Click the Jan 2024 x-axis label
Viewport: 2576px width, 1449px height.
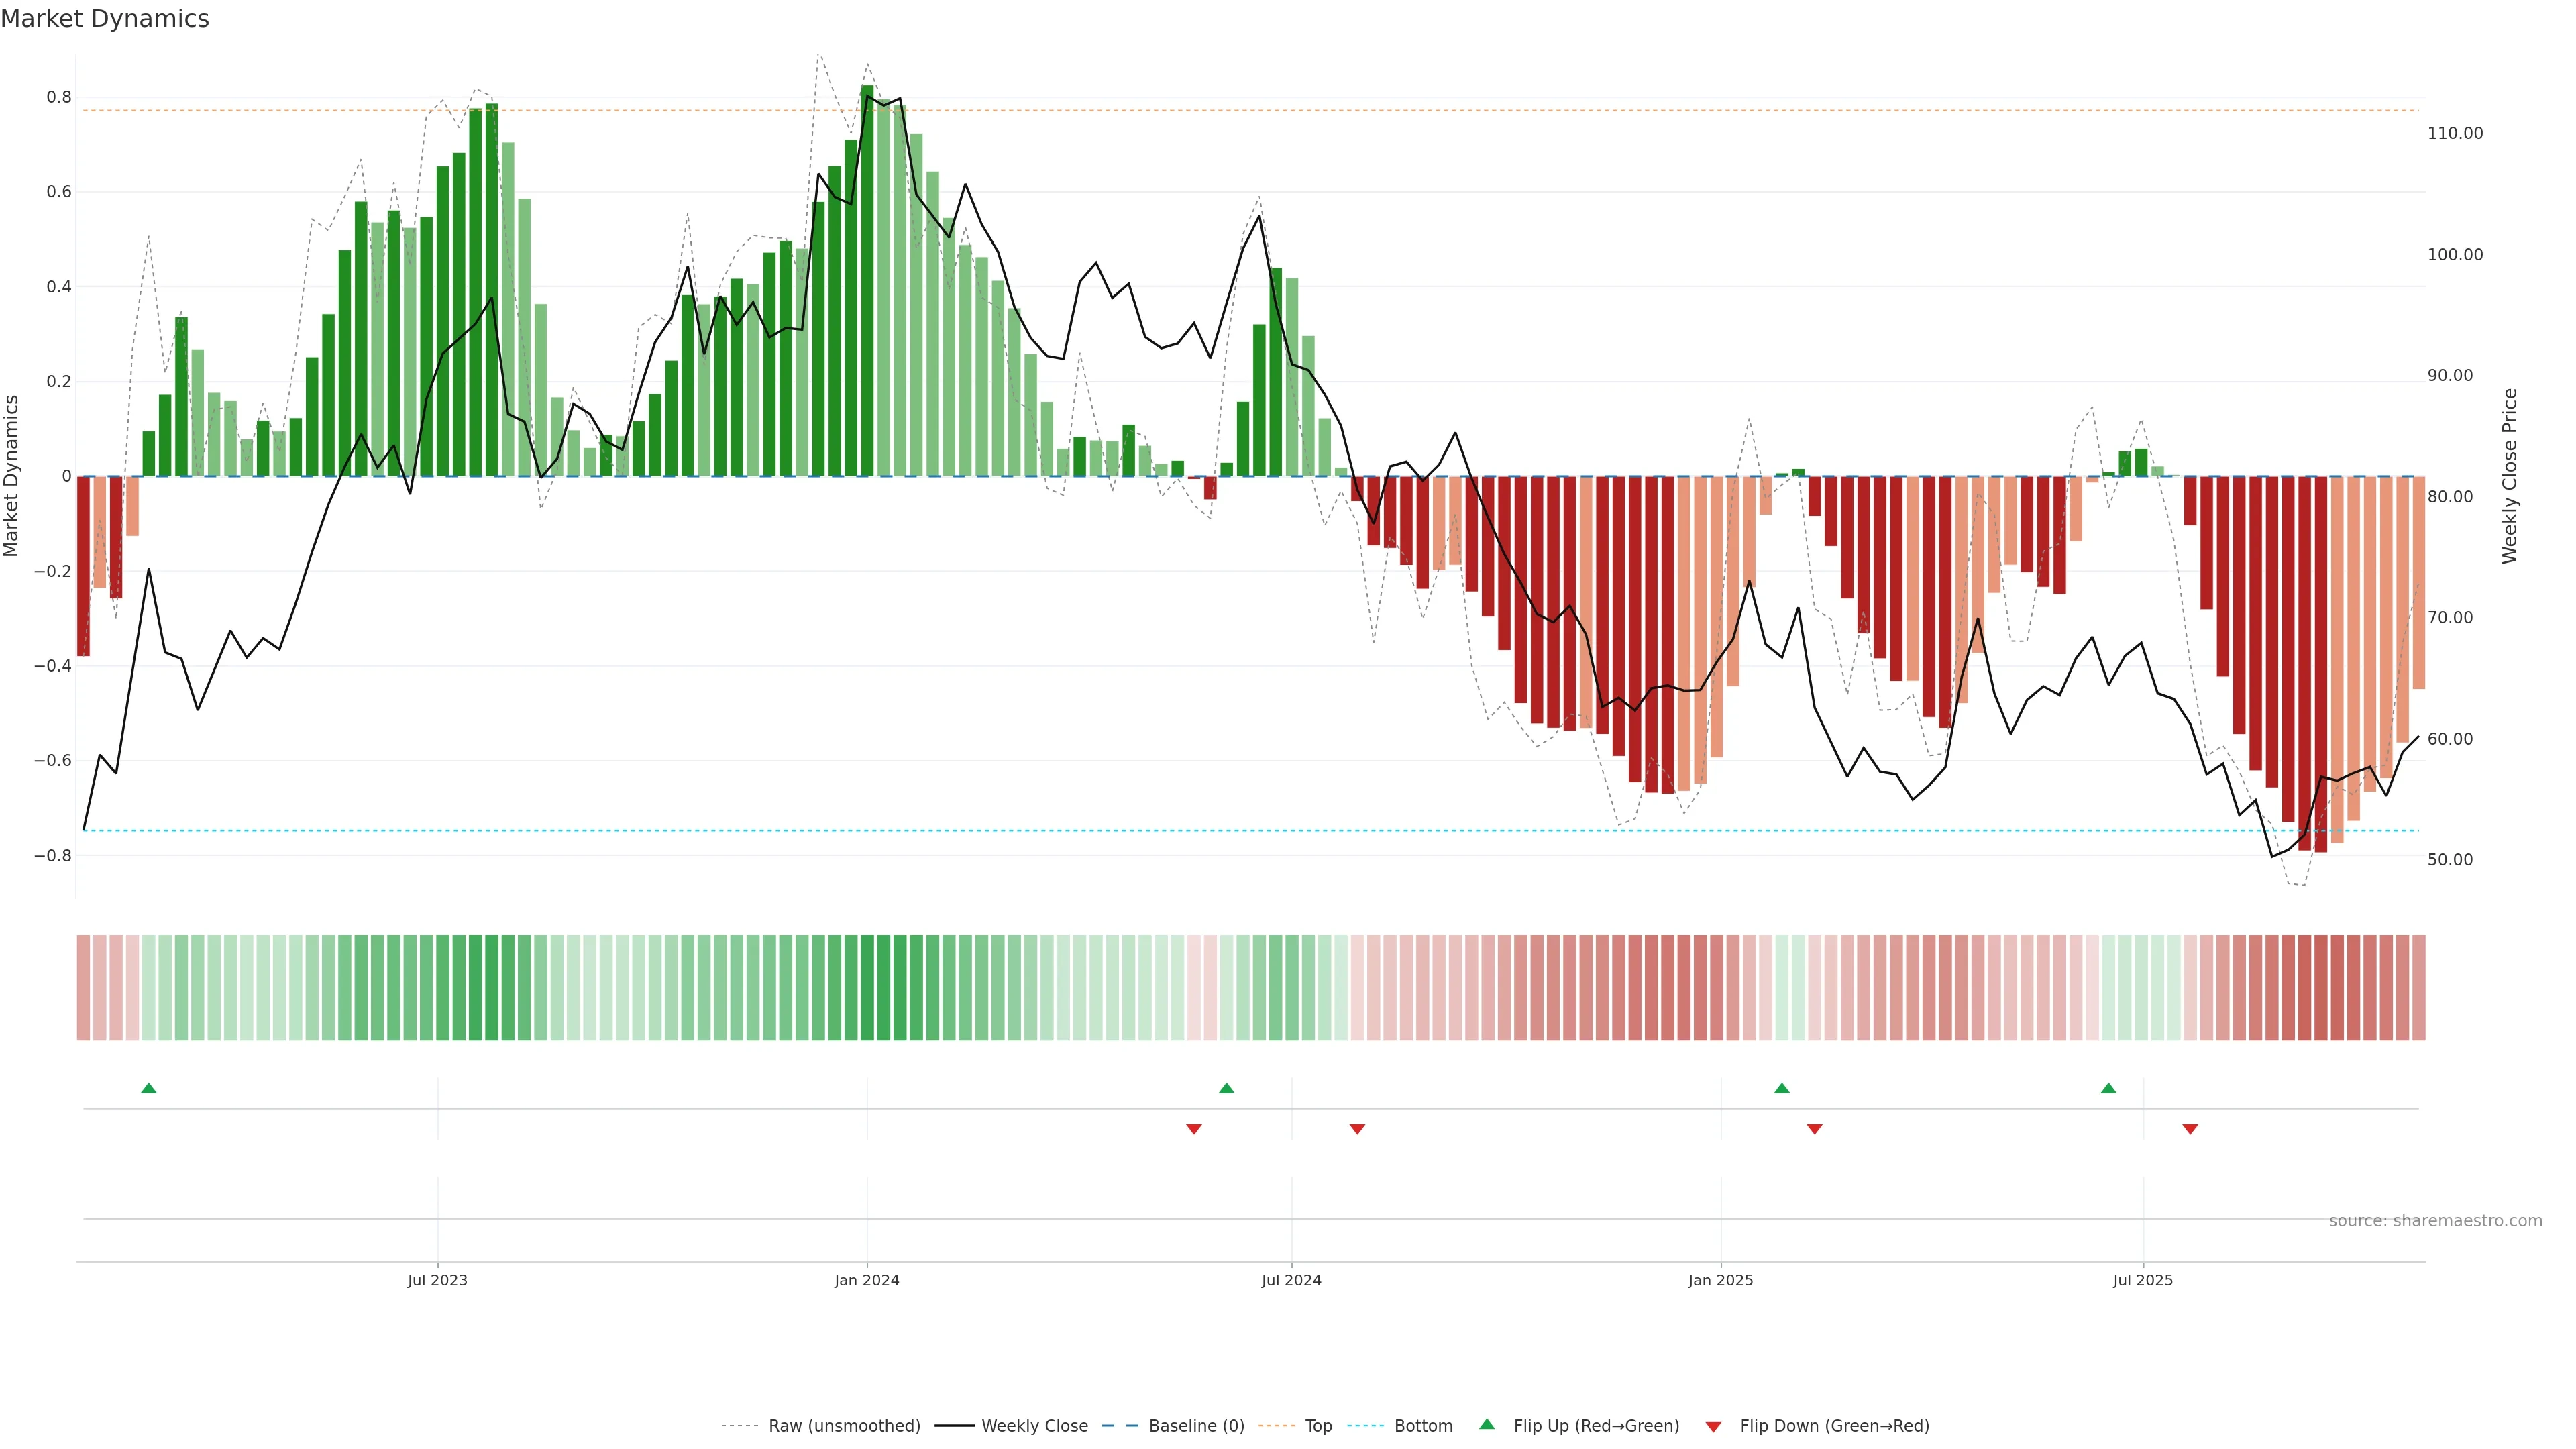point(867,1280)
